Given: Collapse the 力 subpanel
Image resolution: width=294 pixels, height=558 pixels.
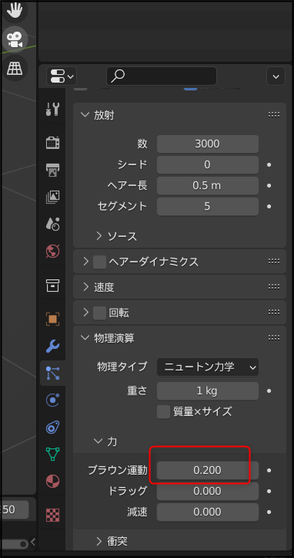Looking at the screenshot, I should (98, 441).
